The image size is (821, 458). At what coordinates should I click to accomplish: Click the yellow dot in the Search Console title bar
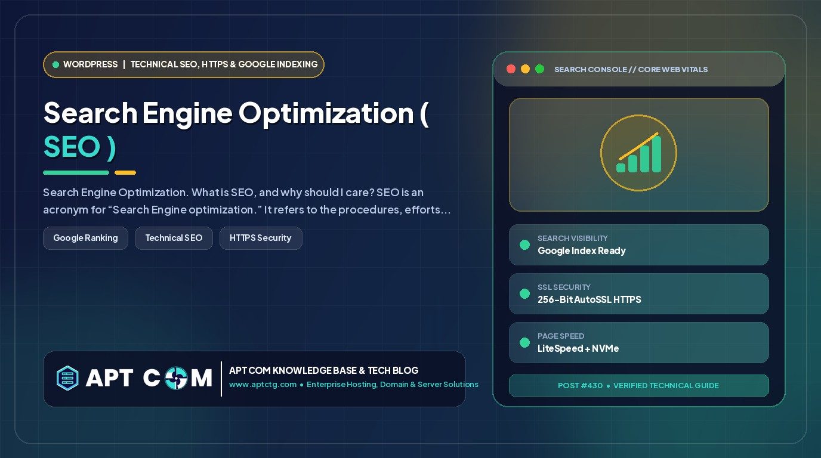coord(525,69)
